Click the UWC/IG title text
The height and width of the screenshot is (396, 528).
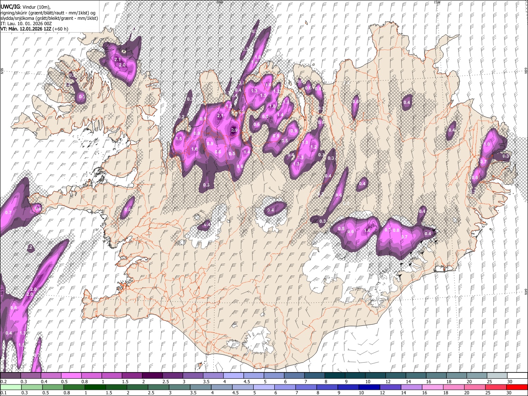click(10, 7)
